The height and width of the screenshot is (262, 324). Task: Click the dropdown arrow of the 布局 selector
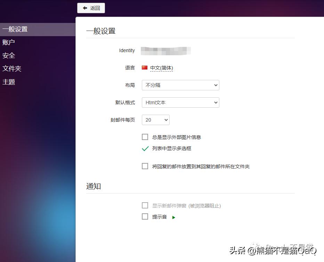pyautogui.click(x=216, y=85)
